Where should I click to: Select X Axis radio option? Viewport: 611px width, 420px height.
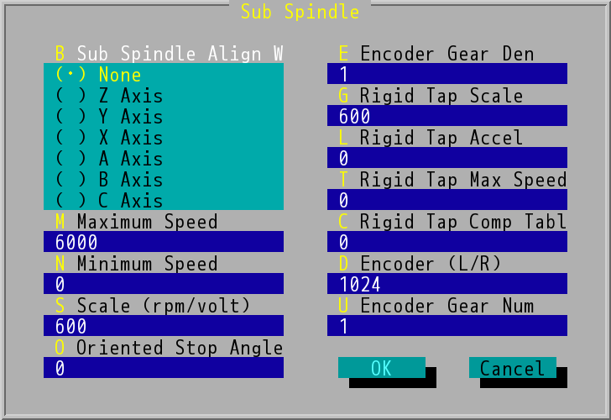(109, 137)
